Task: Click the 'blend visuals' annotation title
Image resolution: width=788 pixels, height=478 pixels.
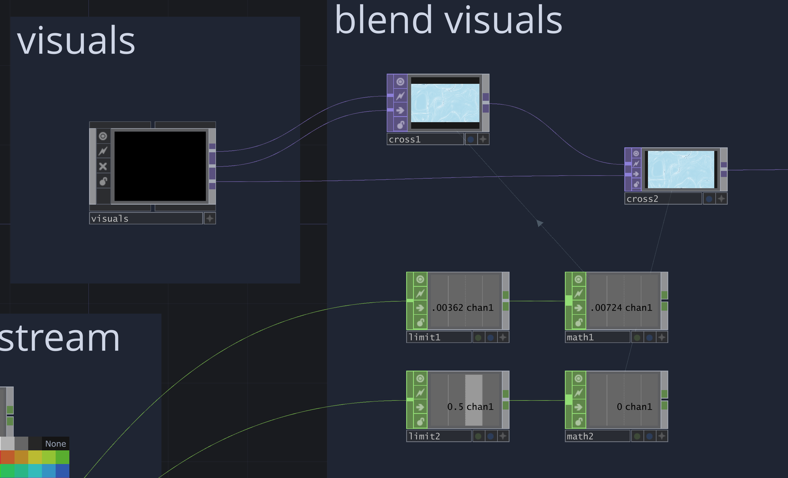Action: point(448,20)
